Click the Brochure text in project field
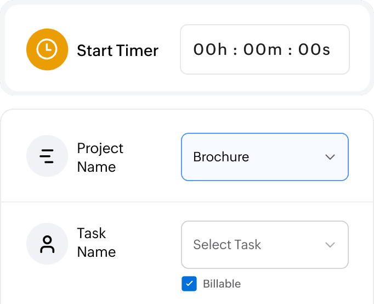Viewport: 374px width, 304px height. coord(221,157)
